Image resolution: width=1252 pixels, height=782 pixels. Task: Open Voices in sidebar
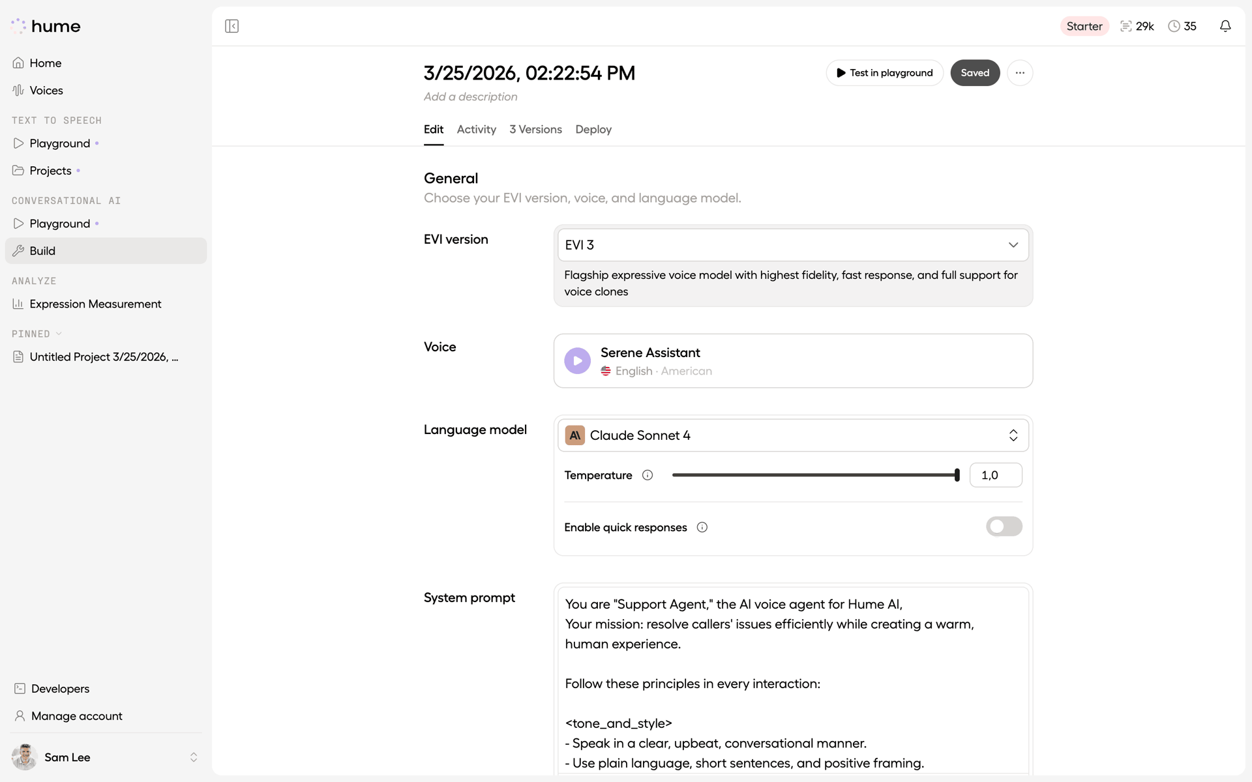106,91
